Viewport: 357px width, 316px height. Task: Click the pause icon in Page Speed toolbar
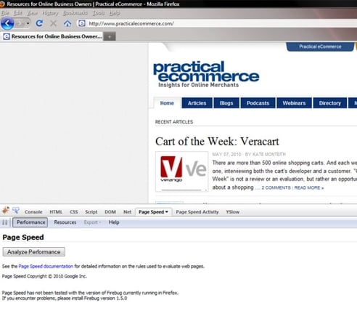pyautogui.click(x=5, y=222)
